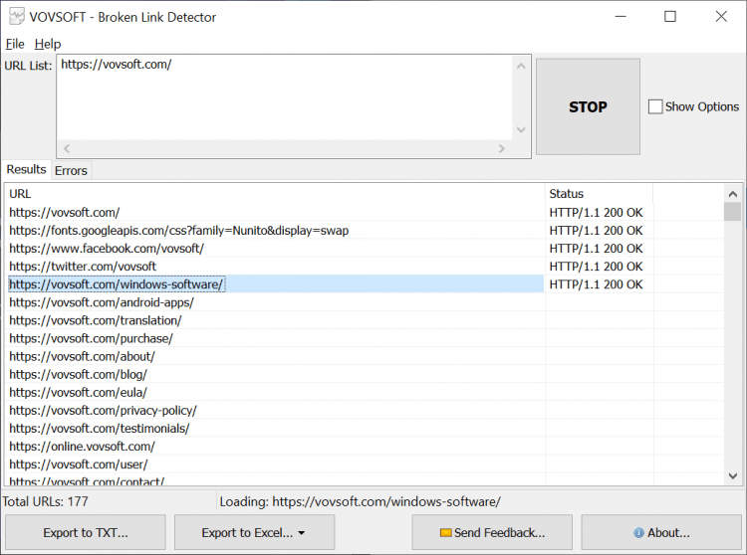Image resolution: width=747 pixels, height=555 pixels.
Task: Click Total URLs: 177 status text
Action: [x=45, y=501]
